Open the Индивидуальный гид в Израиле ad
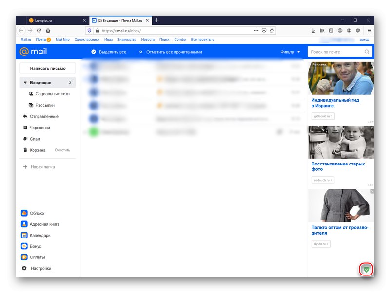The image size is (390, 293). (x=335, y=103)
